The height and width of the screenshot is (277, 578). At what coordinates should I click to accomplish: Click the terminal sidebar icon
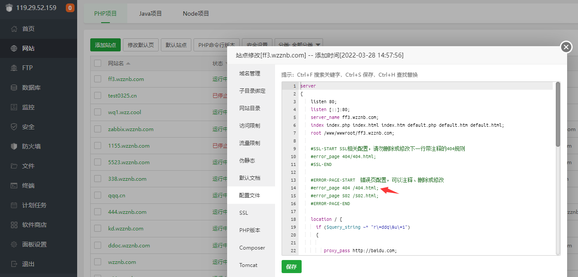[x=14, y=186]
